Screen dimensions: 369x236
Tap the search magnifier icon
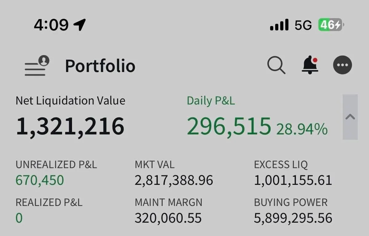[276, 65]
